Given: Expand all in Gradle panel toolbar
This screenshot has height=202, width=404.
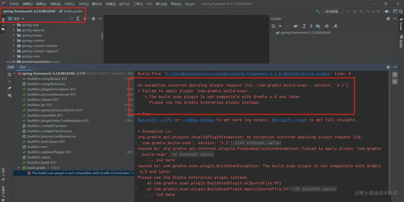Looking at the screenshot, I should [x=304, y=26].
